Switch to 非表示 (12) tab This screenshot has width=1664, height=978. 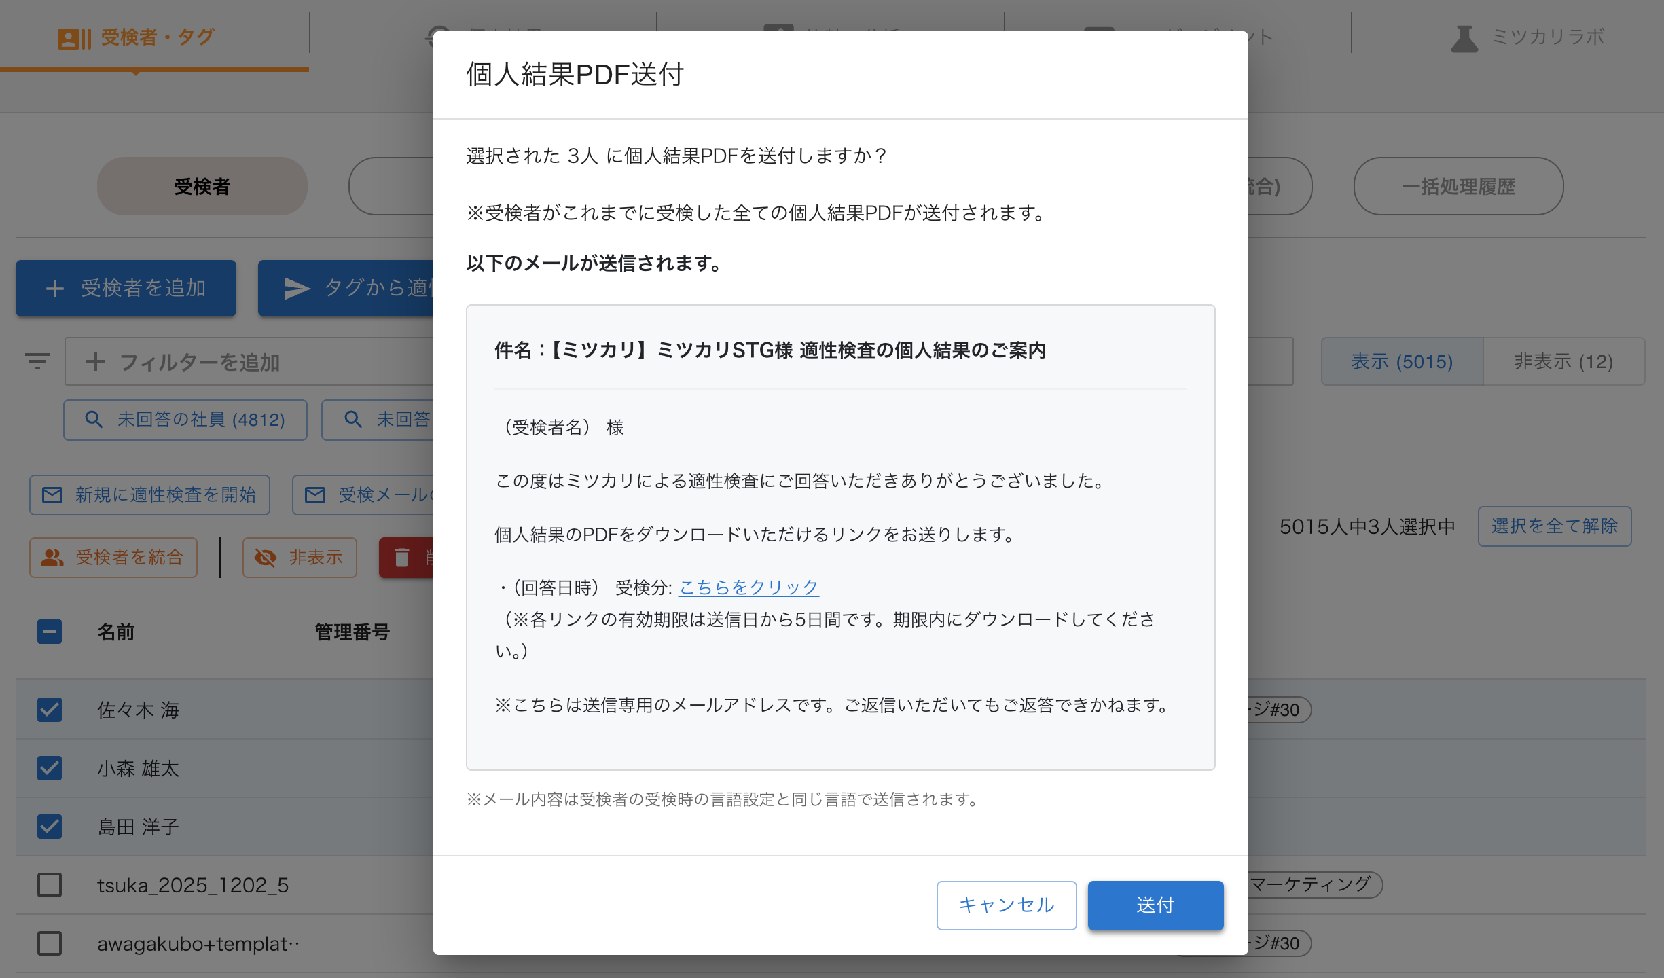click(1563, 361)
